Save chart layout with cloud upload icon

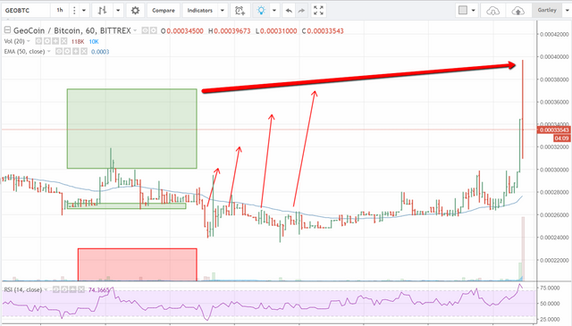point(518,11)
